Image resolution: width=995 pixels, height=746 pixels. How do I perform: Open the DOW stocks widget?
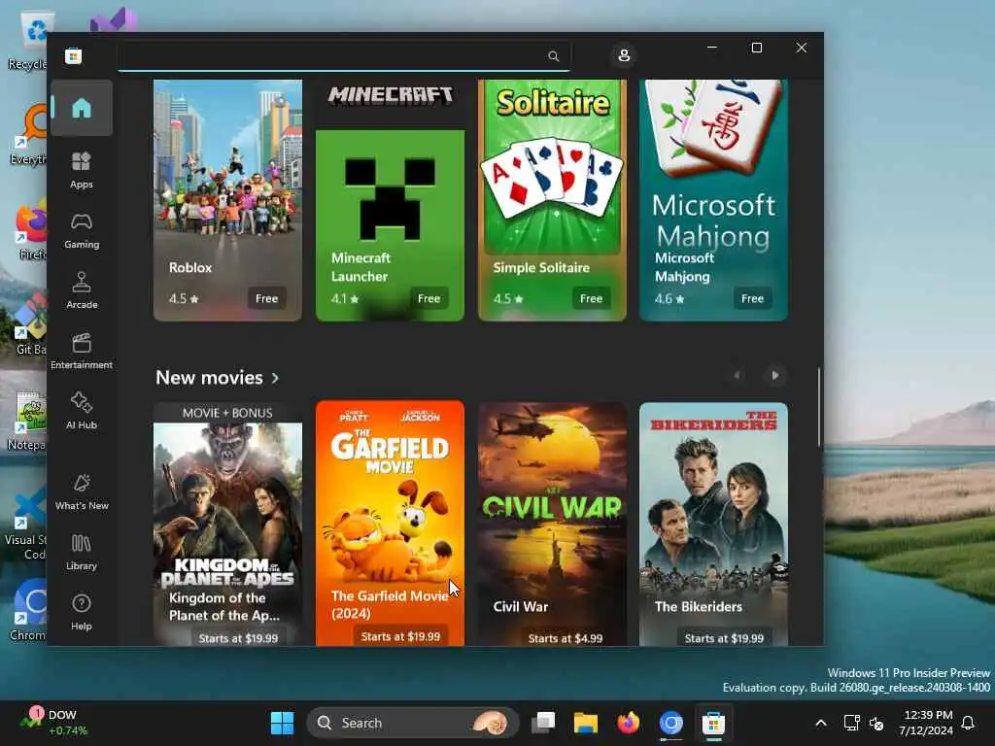[55, 723]
